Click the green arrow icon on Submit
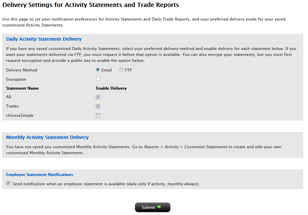Viewport: 308px width, 215px height. coord(159,207)
